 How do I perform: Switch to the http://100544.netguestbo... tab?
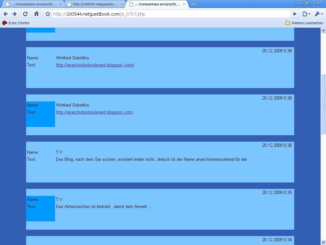point(95,4)
